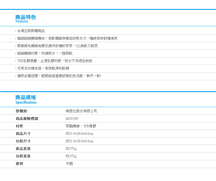Click the 商品規格 section heading

click(x=26, y=98)
